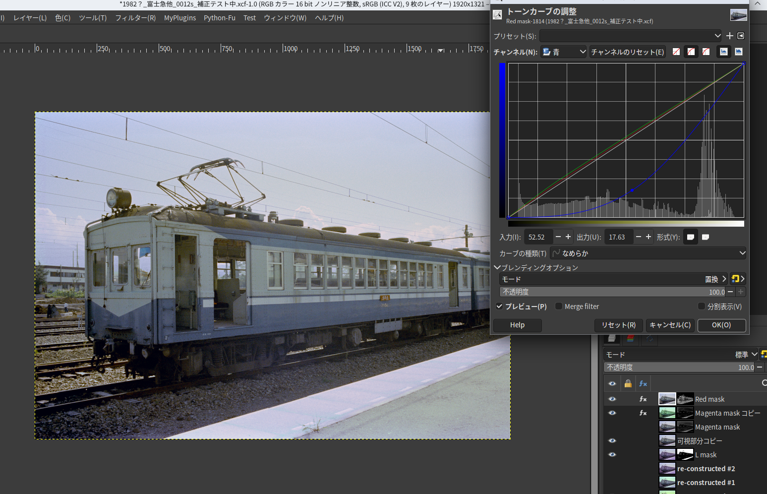767x494 pixels.
Task: Decrease curves dialog opacity with minus
Action: point(730,292)
